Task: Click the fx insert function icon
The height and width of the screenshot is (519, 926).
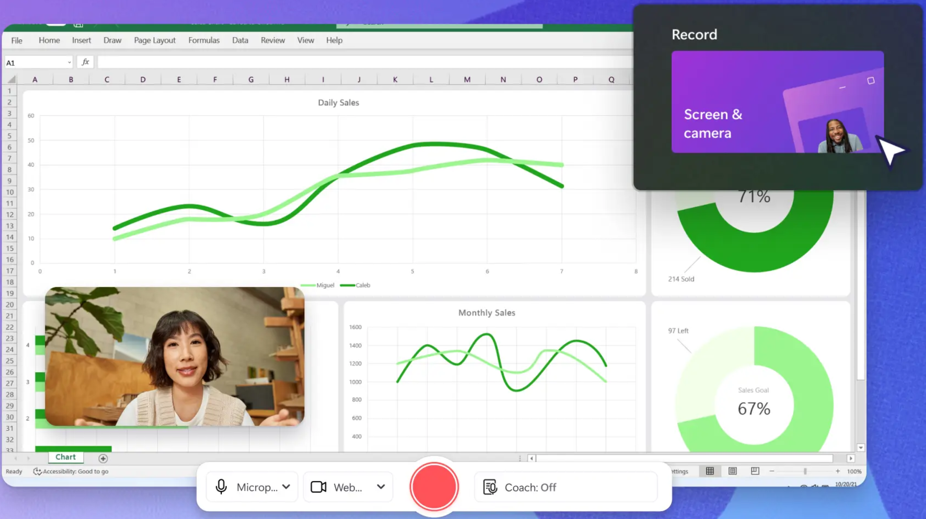Action: point(85,62)
